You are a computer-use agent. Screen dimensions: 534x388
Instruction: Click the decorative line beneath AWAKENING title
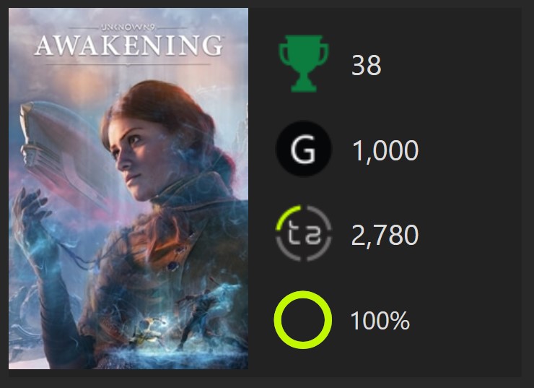[128, 63]
